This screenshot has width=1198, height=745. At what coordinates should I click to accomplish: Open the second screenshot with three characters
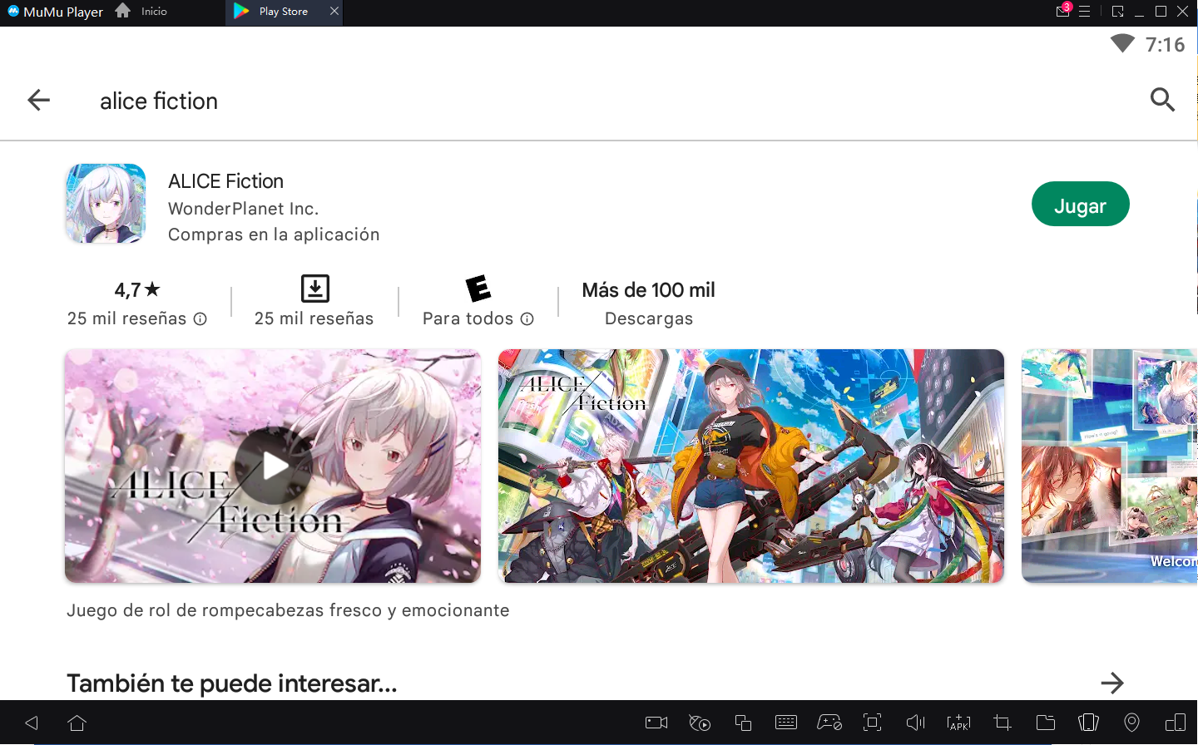[750, 466]
